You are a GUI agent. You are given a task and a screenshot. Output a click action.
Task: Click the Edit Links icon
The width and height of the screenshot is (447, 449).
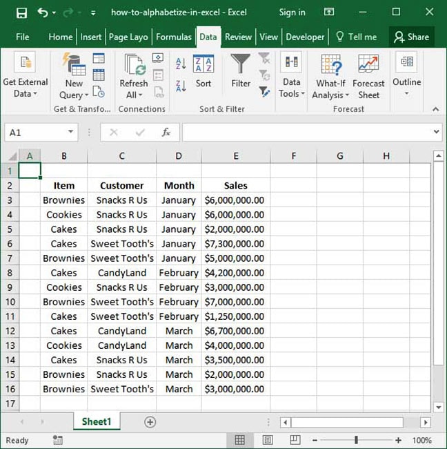159,92
